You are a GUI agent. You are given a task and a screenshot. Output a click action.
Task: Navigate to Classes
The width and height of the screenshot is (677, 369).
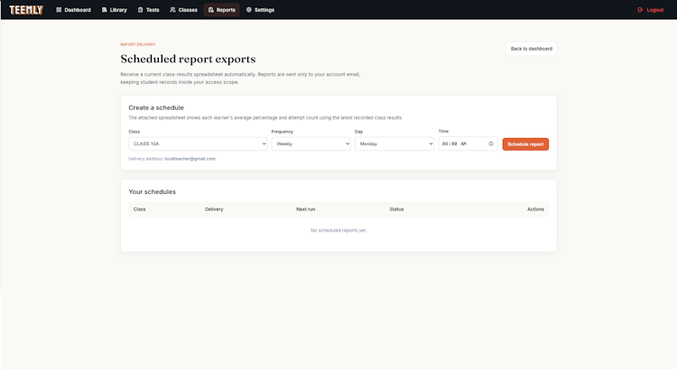(183, 10)
